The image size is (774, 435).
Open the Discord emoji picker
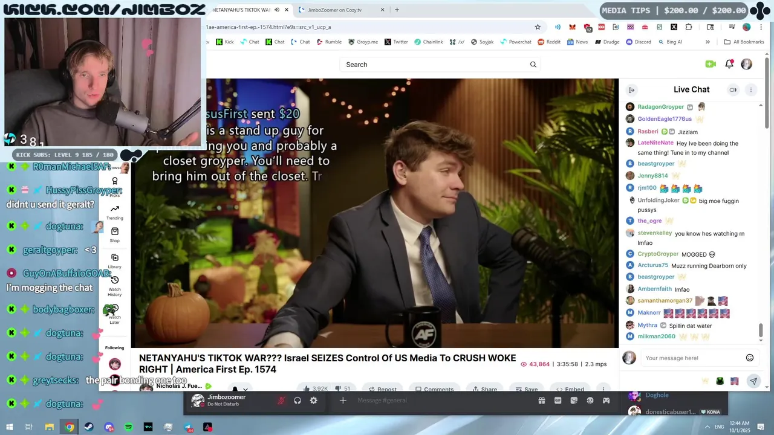[x=590, y=401]
